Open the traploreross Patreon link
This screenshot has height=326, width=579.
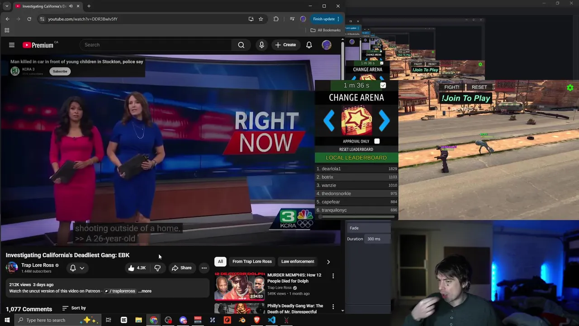[120, 291]
